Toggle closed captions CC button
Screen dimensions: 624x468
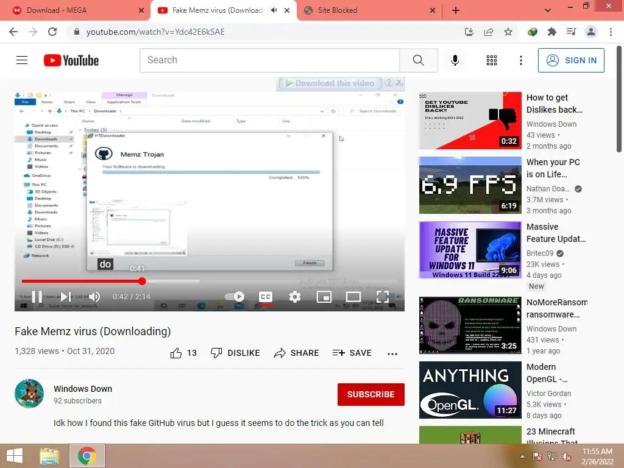266,297
